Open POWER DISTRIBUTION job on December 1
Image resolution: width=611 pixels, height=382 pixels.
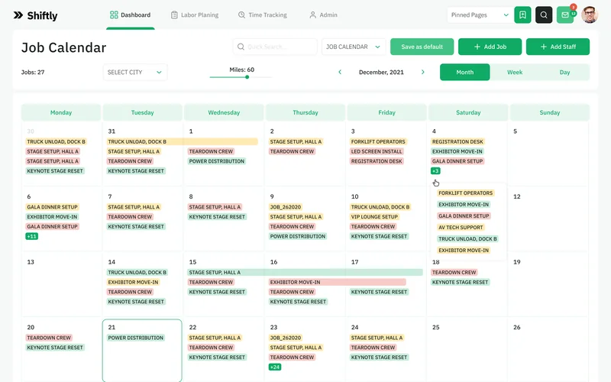pos(217,161)
